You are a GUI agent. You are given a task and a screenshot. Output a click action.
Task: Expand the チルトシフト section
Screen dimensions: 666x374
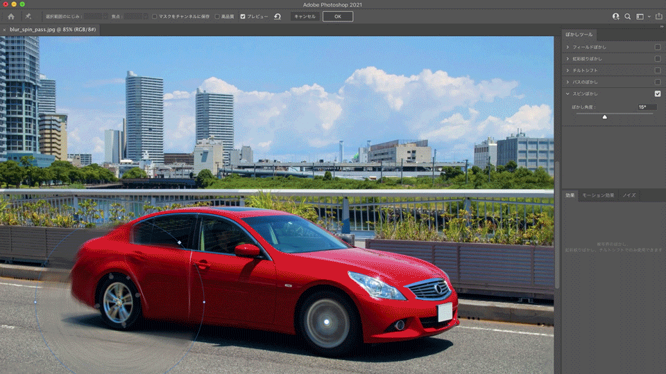tap(567, 71)
